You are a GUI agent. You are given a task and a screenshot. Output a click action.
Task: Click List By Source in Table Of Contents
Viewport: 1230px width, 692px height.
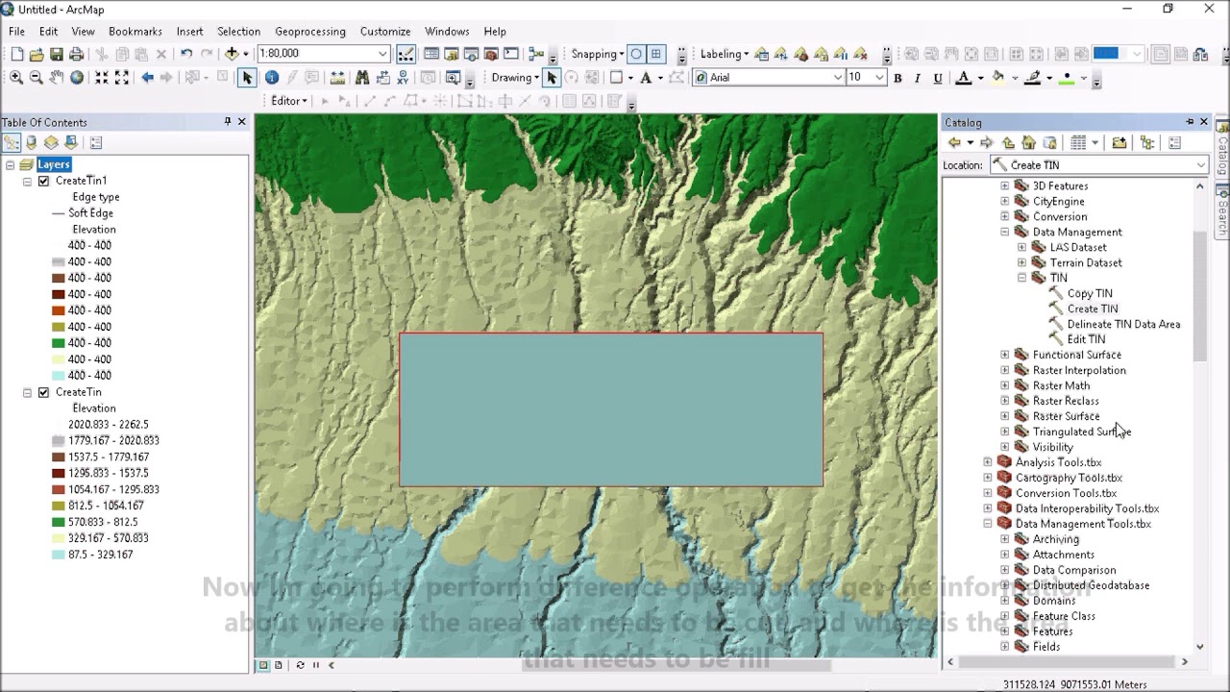coord(31,143)
